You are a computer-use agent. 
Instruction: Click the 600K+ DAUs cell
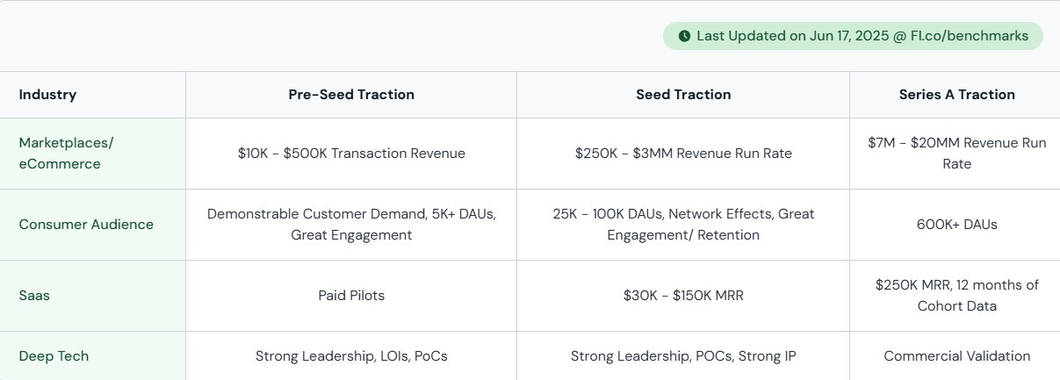(x=955, y=225)
